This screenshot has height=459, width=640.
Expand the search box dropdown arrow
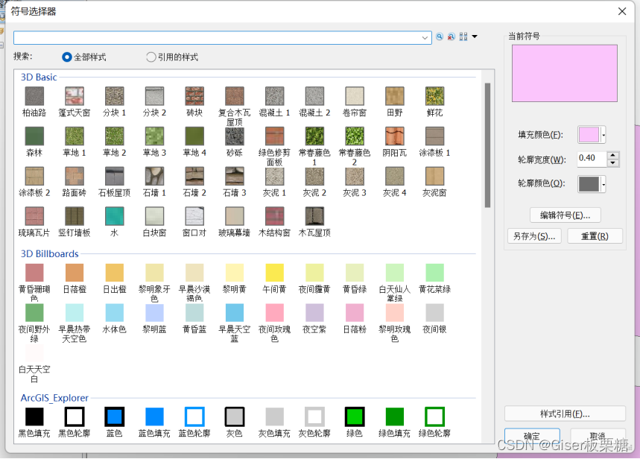[425, 37]
